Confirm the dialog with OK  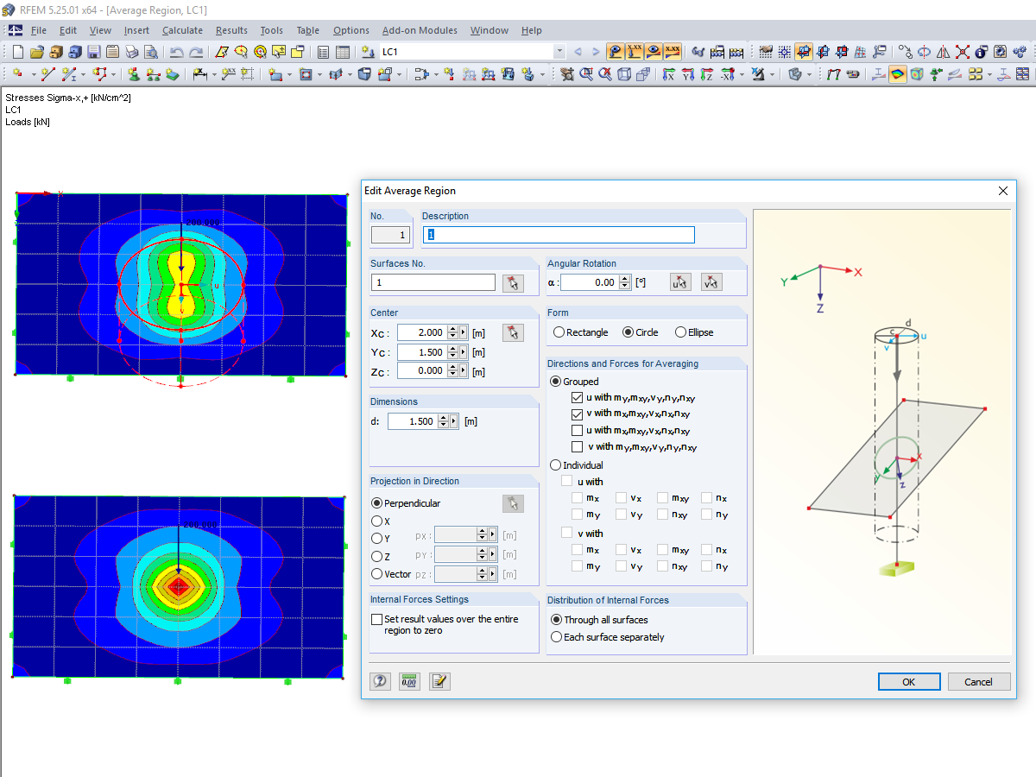coord(908,681)
